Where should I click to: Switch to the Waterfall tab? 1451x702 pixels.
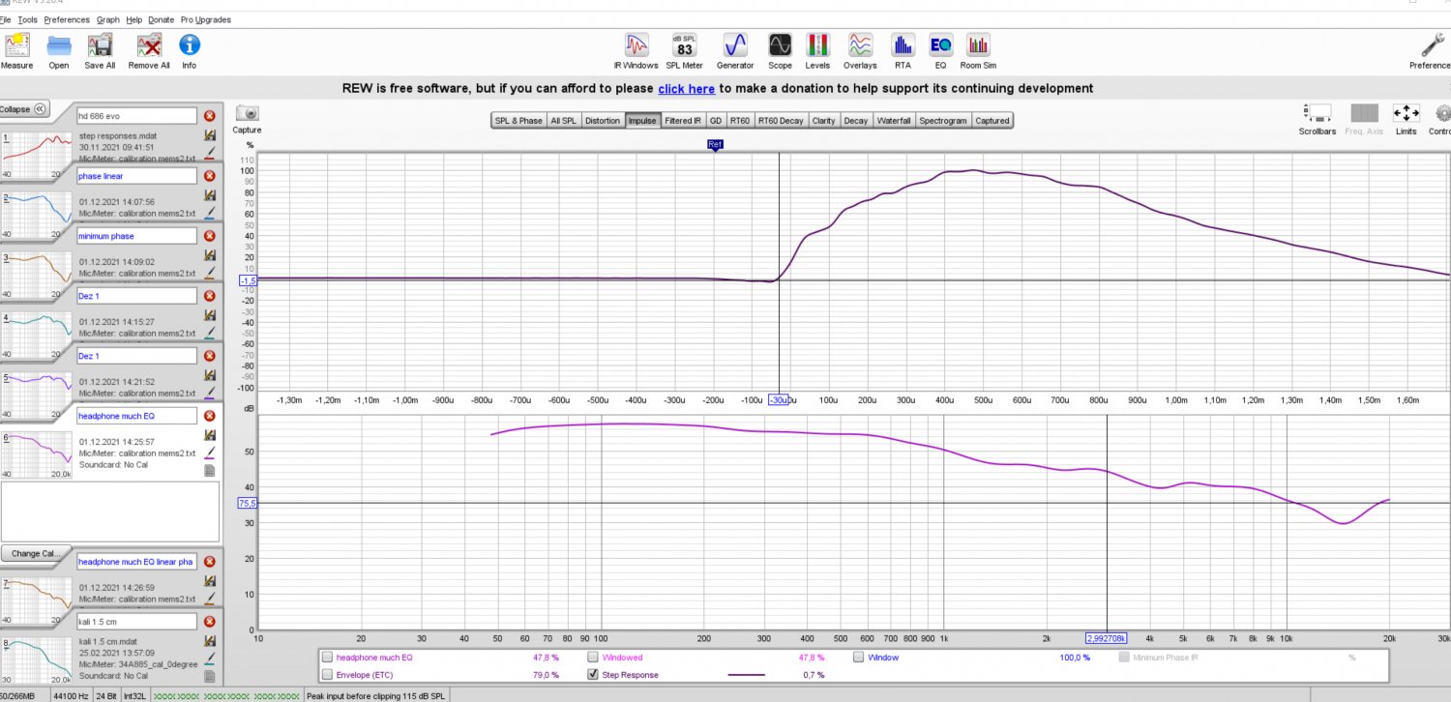click(x=894, y=121)
